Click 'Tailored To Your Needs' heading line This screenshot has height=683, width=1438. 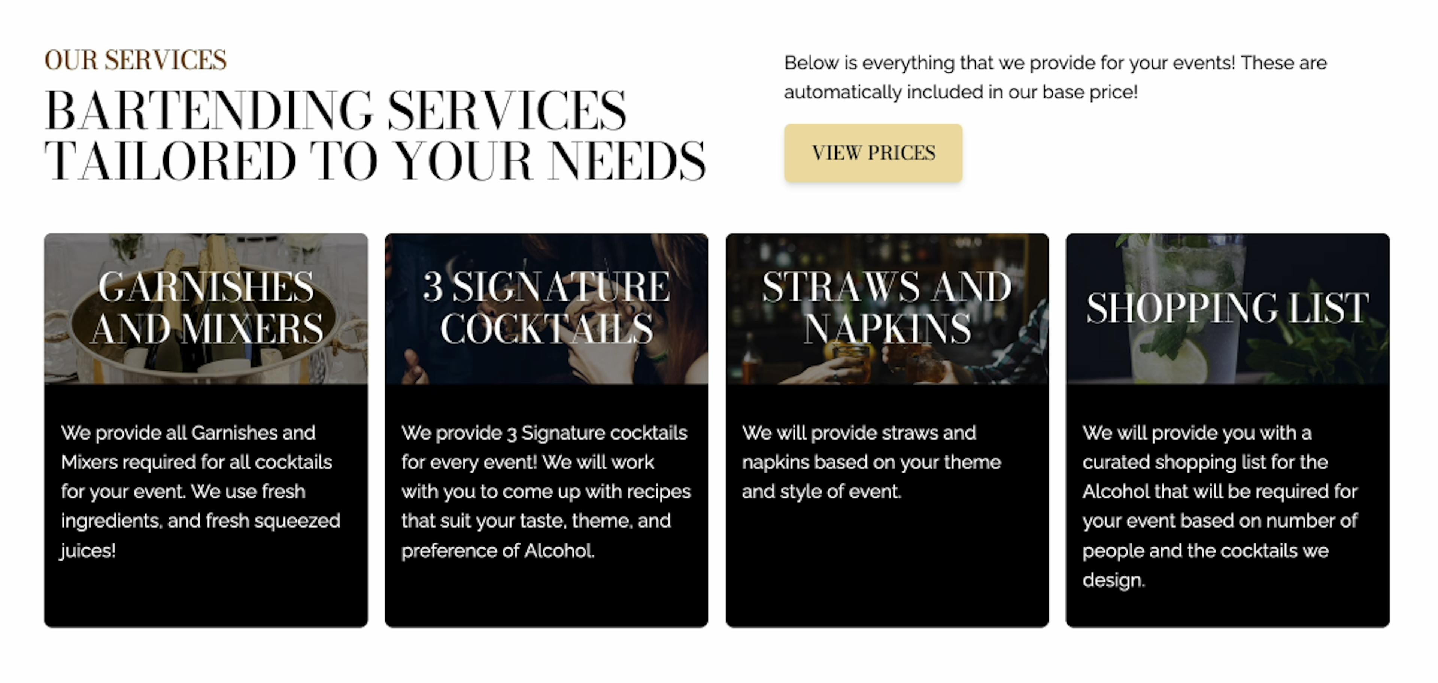(375, 161)
